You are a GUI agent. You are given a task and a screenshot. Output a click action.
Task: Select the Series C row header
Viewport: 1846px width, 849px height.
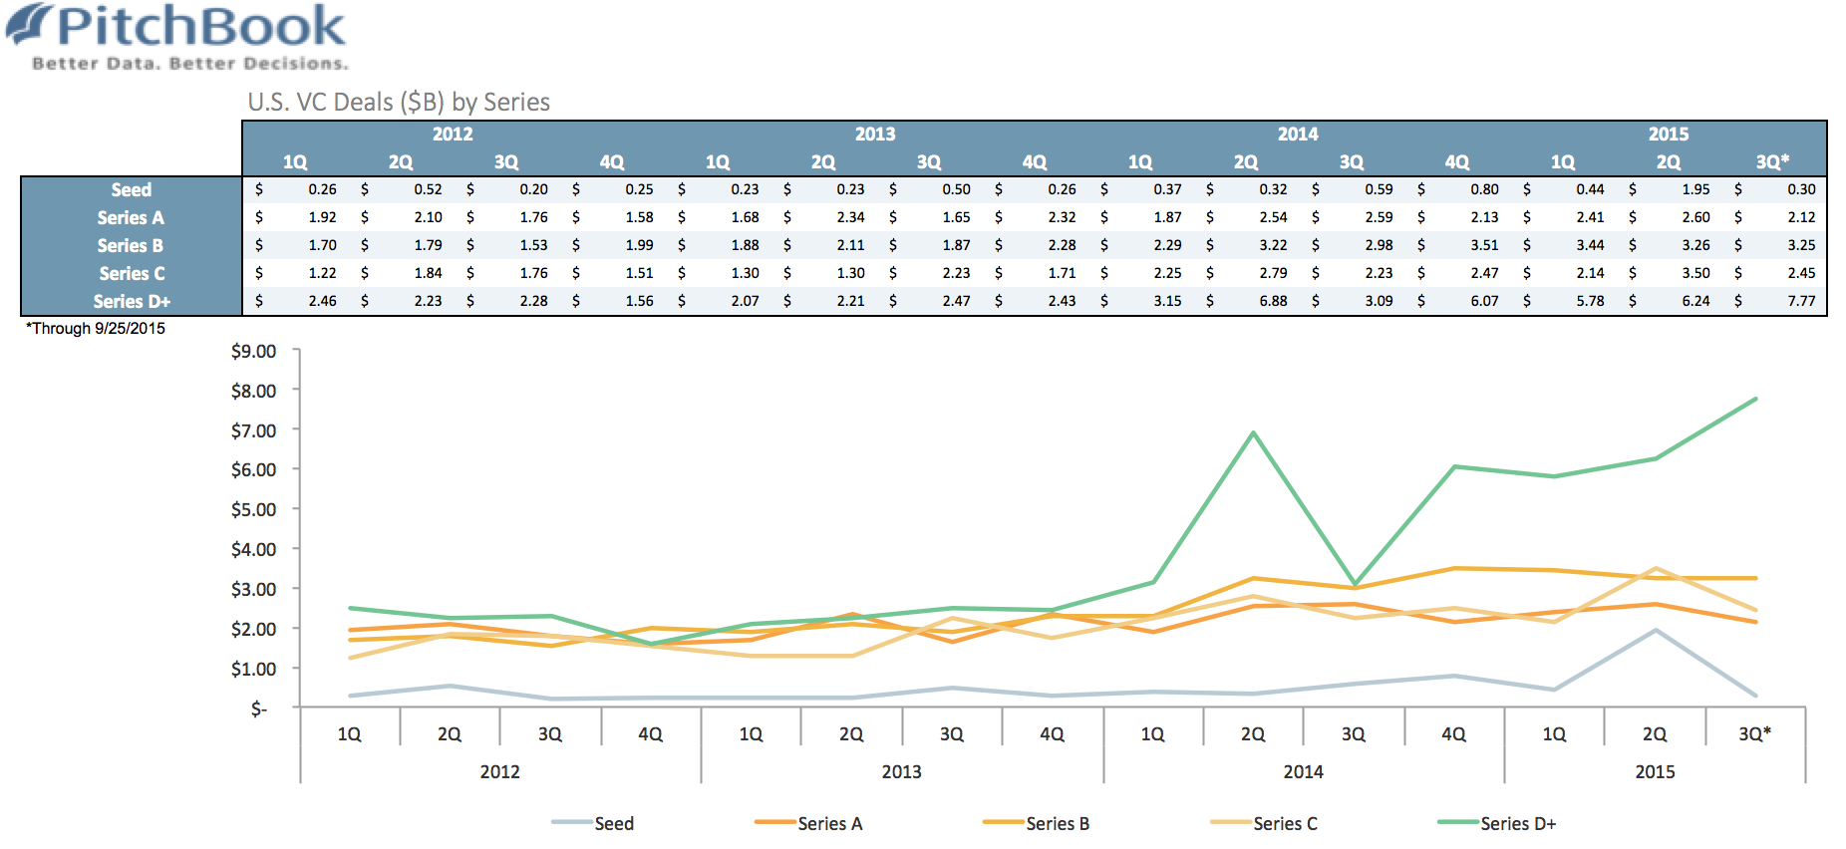click(x=132, y=273)
